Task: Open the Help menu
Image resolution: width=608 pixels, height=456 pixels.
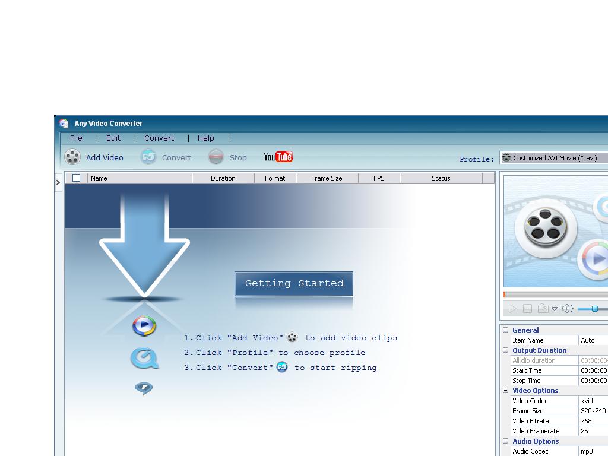Action: click(x=206, y=138)
